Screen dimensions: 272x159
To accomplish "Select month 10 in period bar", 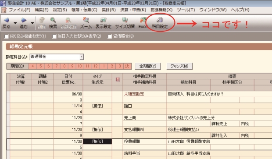I will click(79, 66).
